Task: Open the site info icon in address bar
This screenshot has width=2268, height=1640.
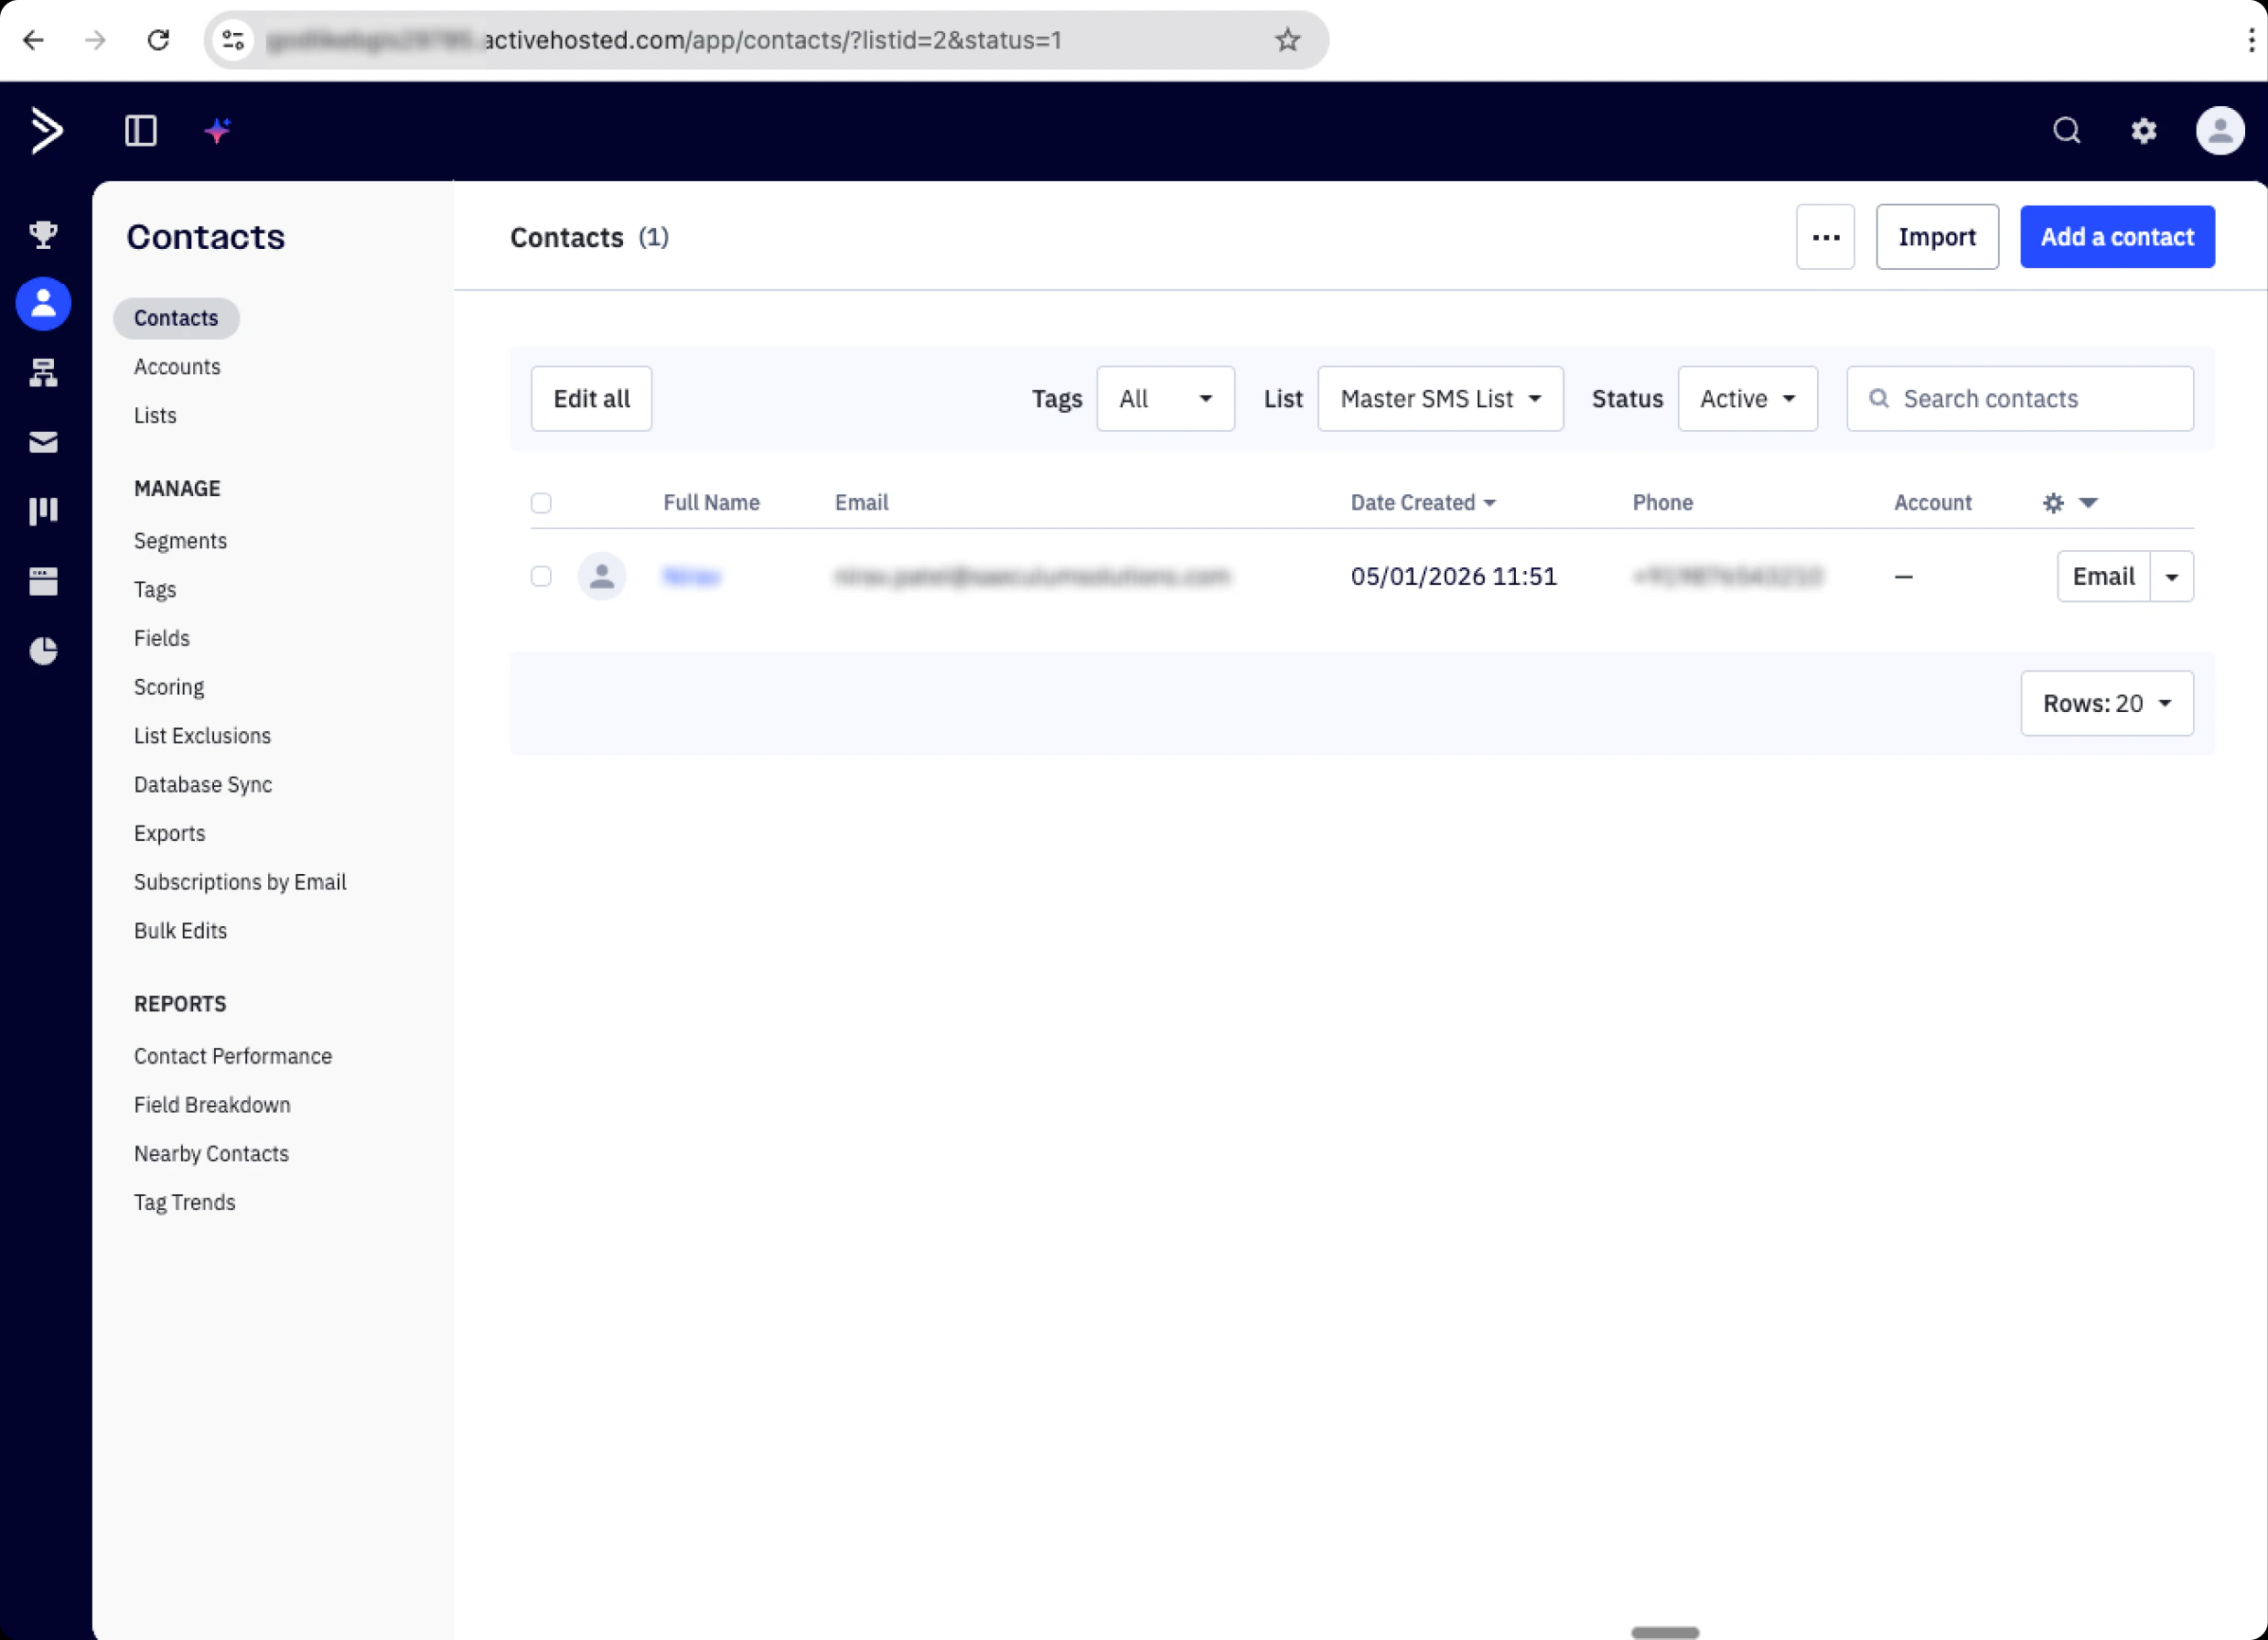Action: click(x=233, y=40)
